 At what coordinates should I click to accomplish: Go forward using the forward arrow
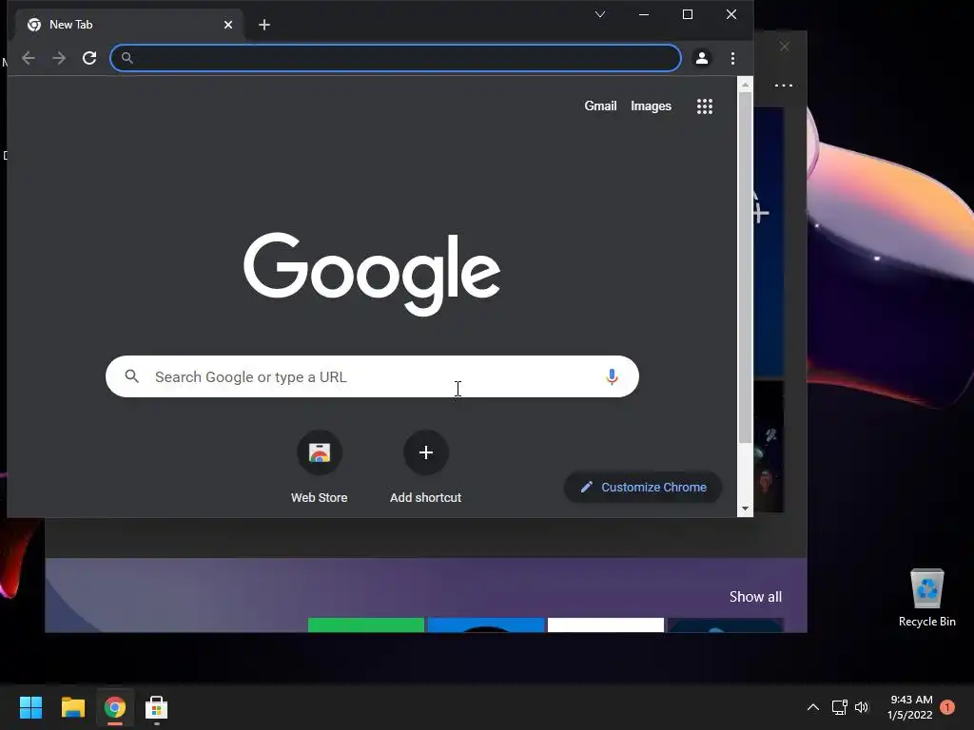click(59, 58)
